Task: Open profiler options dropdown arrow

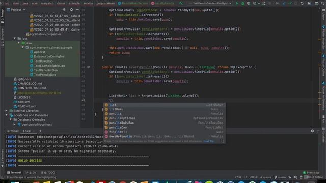Action: (259, 3)
